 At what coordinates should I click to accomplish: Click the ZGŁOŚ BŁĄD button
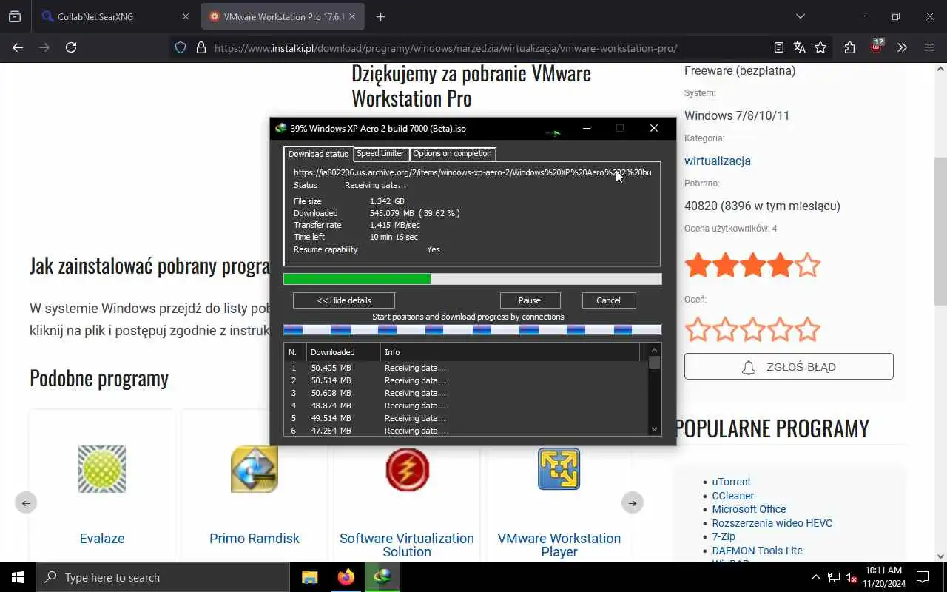(x=789, y=367)
